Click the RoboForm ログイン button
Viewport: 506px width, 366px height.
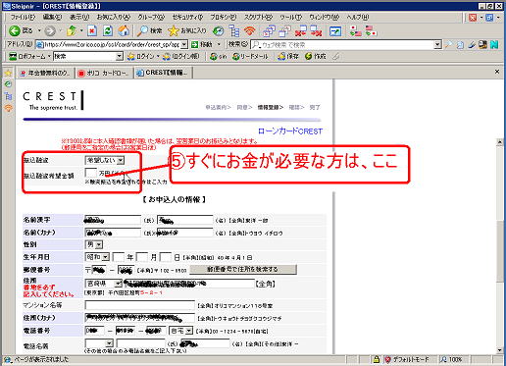pos(141,56)
